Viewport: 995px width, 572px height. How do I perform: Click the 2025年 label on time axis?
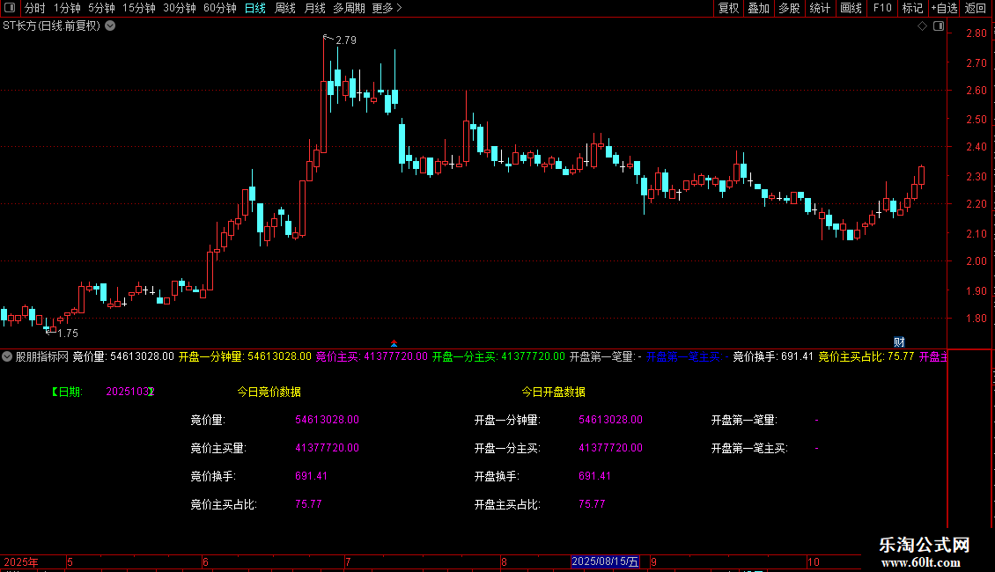(x=21, y=561)
